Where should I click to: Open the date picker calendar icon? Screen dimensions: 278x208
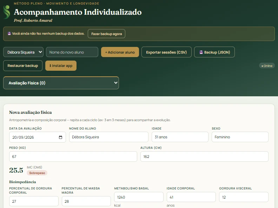pos(60,137)
